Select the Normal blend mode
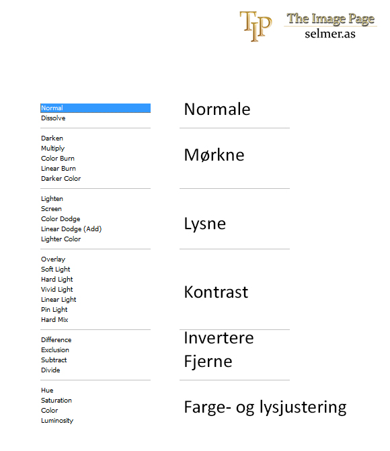Screen dimensions: 390x451 click(95, 108)
